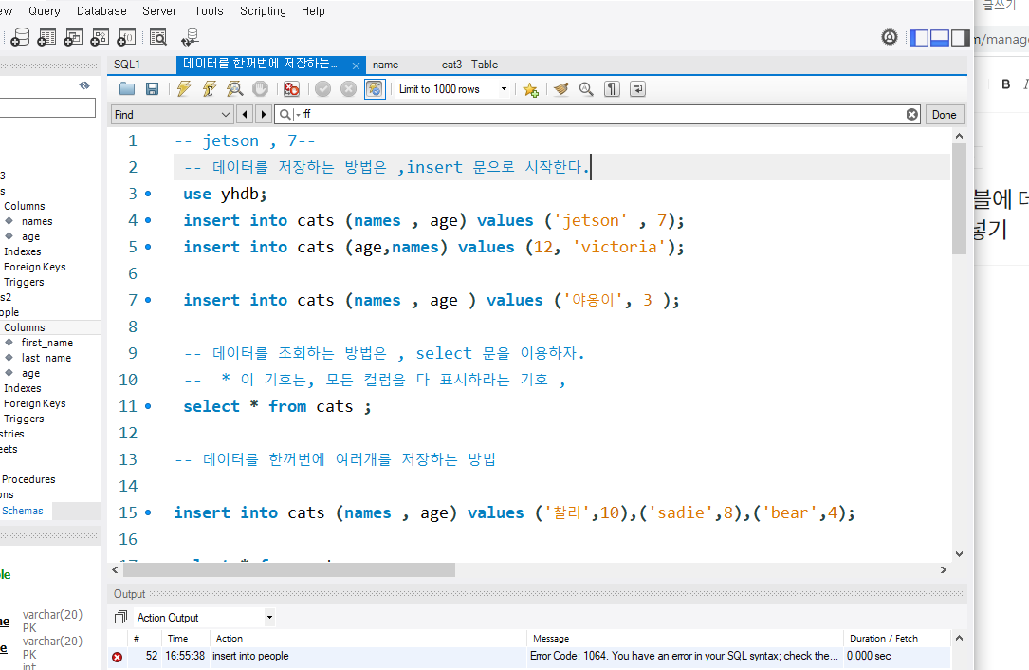Click in the schema filter input box
Image resolution: width=1029 pixels, height=670 pixels.
[47, 108]
